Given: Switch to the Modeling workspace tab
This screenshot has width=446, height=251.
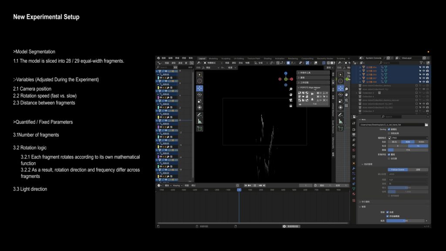Looking at the screenshot, I should (x=213, y=58).
